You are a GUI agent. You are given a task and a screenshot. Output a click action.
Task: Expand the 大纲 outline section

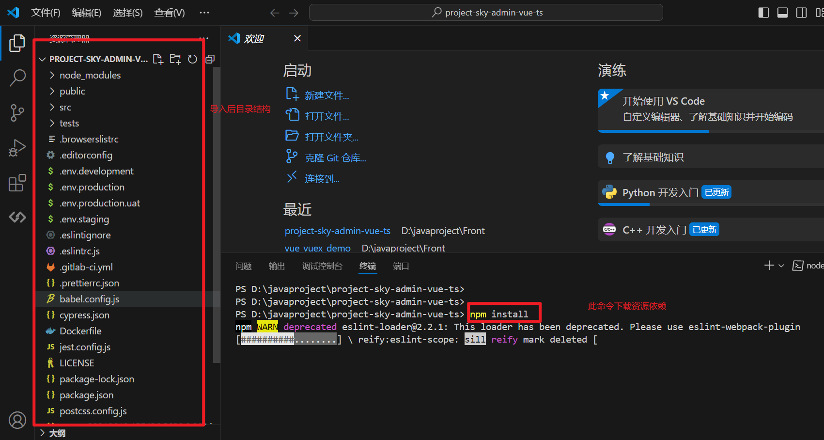(x=52, y=433)
